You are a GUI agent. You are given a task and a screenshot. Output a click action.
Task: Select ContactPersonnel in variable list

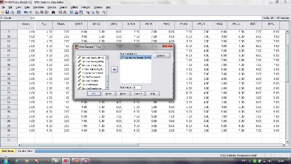(91, 77)
